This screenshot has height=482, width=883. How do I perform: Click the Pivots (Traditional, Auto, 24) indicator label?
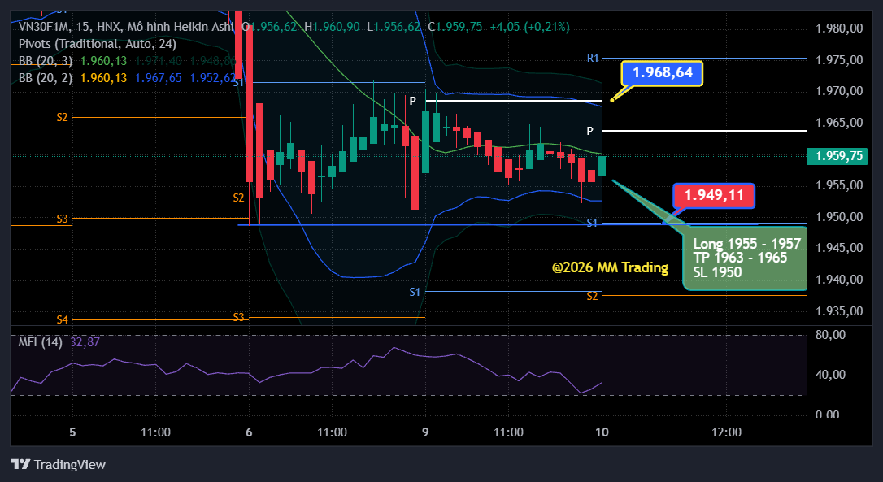[98, 44]
